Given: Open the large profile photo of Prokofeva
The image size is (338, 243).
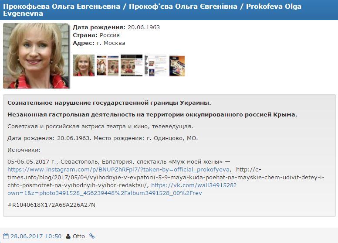Looking at the screenshot, I should click(36, 56).
